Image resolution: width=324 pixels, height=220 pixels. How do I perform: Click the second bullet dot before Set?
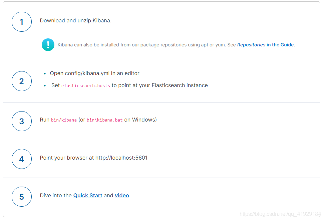(x=45, y=85)
